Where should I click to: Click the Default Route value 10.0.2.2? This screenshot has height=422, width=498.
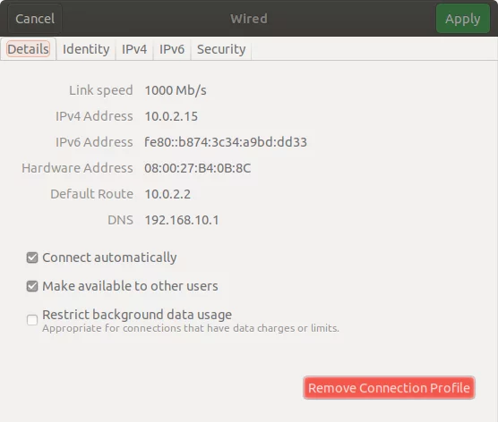[x=167, y=194]
